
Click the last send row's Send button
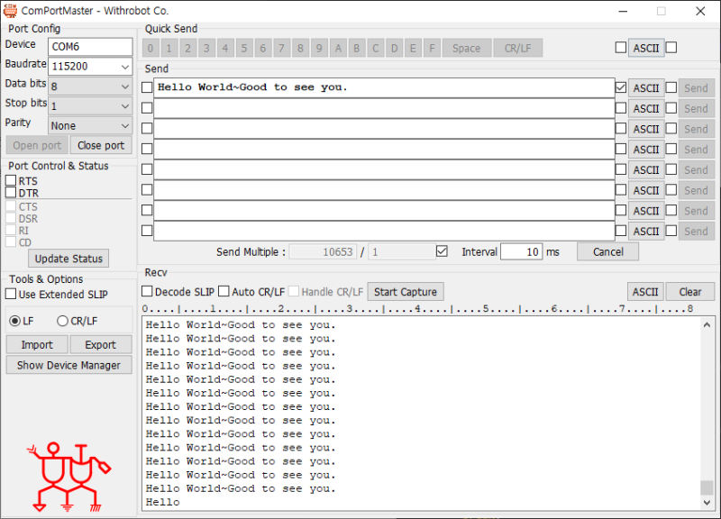coord(696,232)
